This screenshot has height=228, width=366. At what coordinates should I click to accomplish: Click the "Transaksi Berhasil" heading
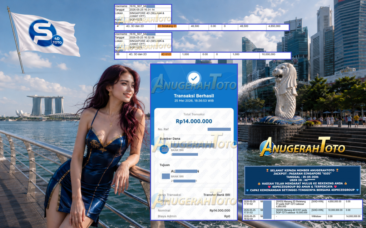click(x=194, y=95)
